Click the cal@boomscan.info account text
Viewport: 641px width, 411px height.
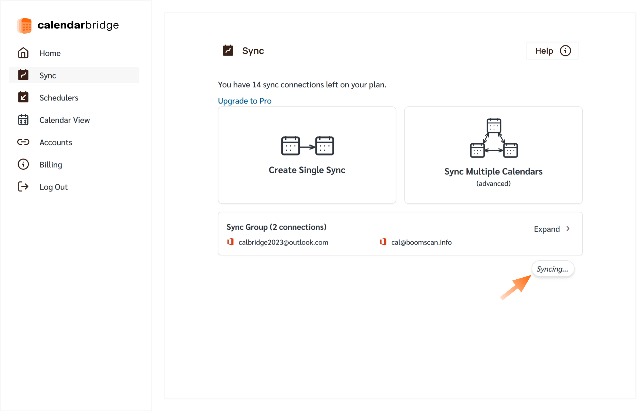coord(421,242)
